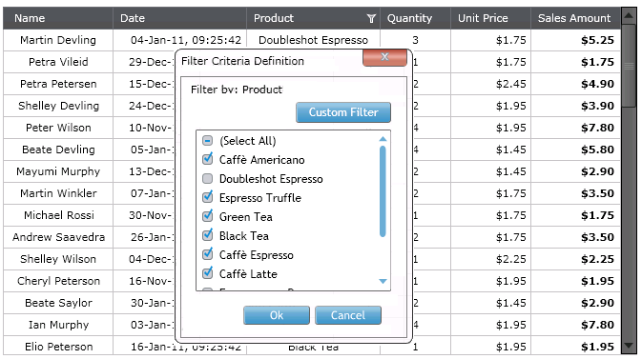Select the Martin Devling name cell
The height and width of the screenshot is (359, 642).
click(x=58, y=40)
